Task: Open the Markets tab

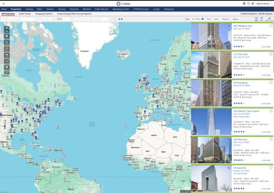Action: tap(87, 9)
